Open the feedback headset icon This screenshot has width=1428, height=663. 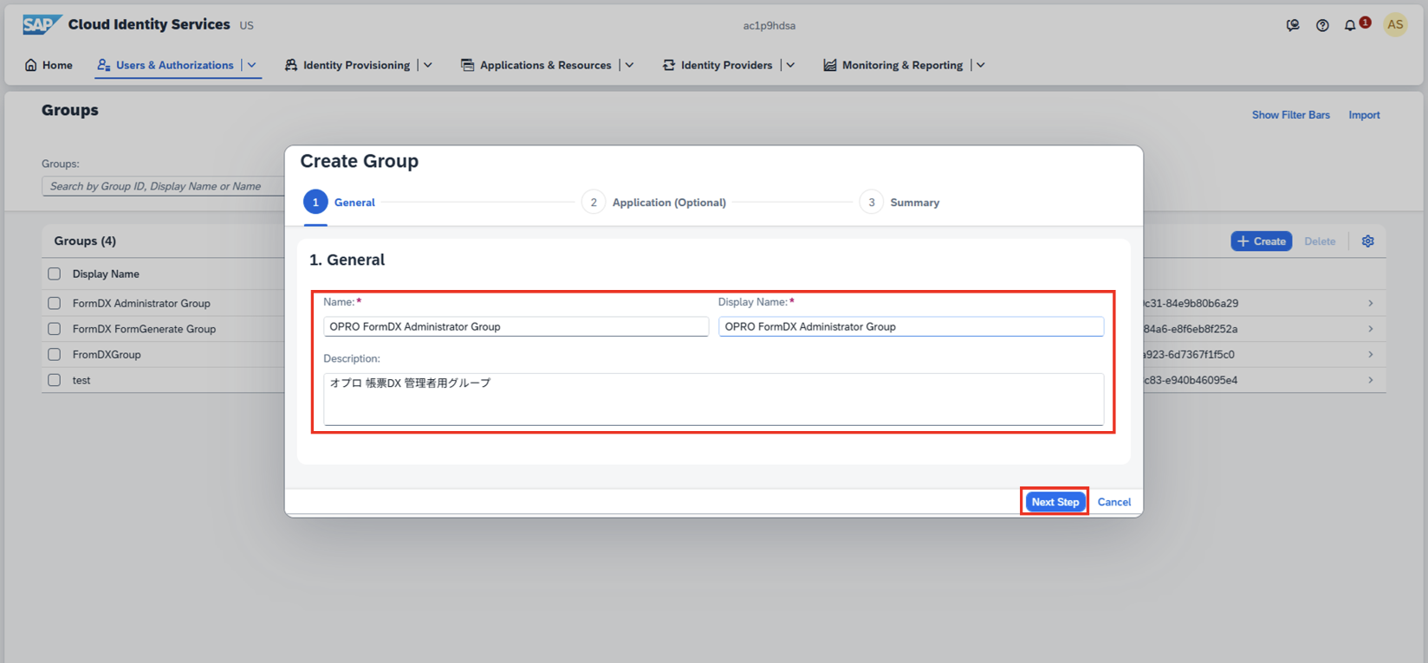[x=1293, y=25]
